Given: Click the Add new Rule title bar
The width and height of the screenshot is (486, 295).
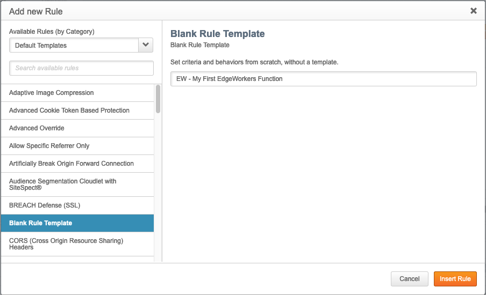Looking at the screenshot, I should [215, 11].
